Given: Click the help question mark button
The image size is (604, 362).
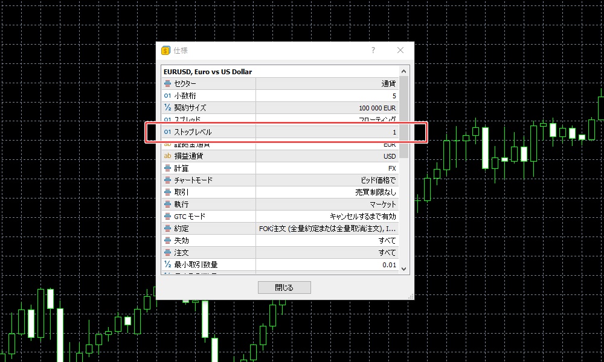Looking at the screenshot, I should pyautogui.click(x=373, y=51).
